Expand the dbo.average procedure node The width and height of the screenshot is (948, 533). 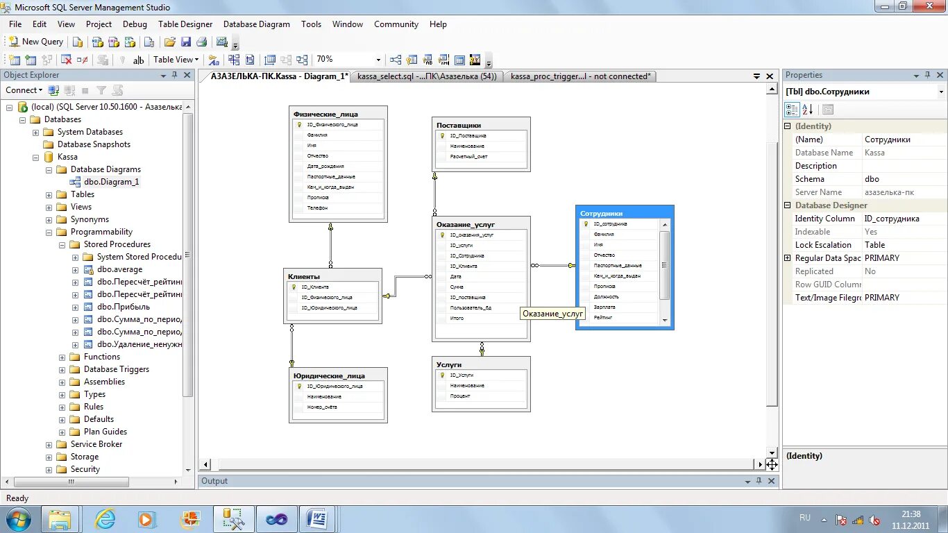click(75, 269)
